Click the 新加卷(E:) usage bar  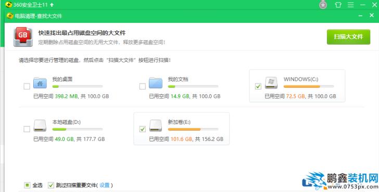pyautogui.click(x=193, y=129)
